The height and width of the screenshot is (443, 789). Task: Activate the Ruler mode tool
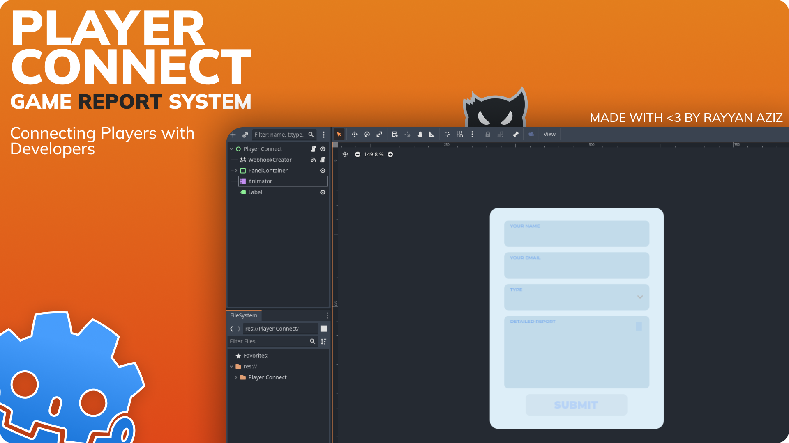coord(432,134)
